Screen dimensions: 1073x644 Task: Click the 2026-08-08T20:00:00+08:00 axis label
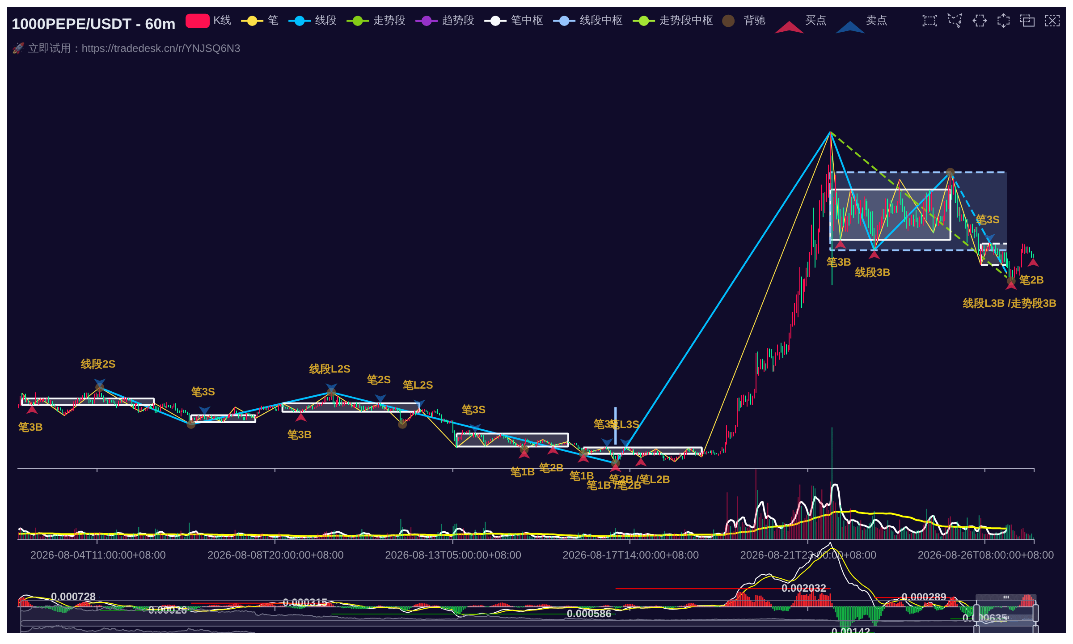point(275,555)
